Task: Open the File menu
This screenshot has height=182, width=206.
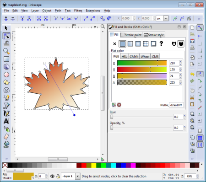Action: coord(6,11)
